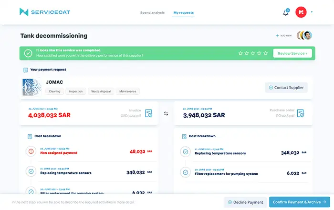Open the purchase order document icon
The width and height of the screenshot is (334, 210).
click(x=301, y=113)
